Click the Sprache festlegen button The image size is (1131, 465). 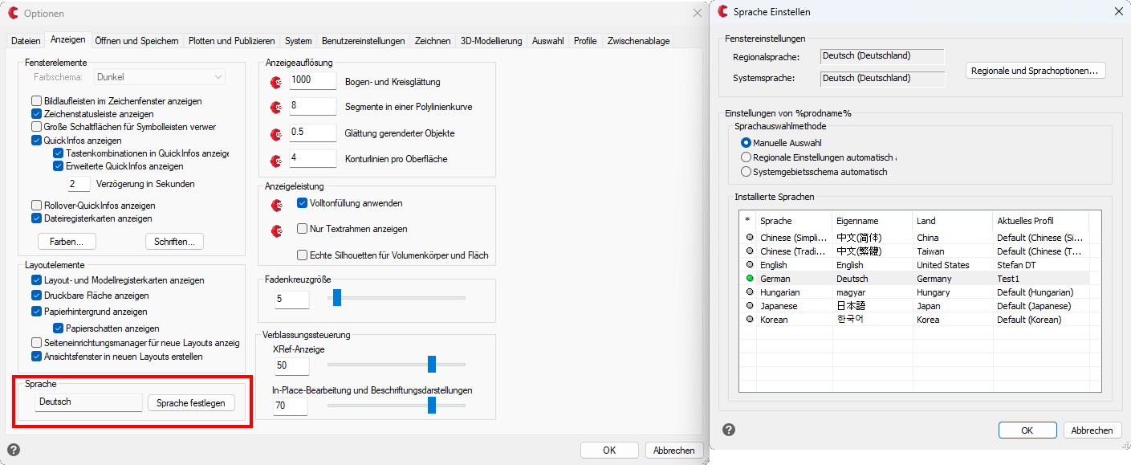191,402
